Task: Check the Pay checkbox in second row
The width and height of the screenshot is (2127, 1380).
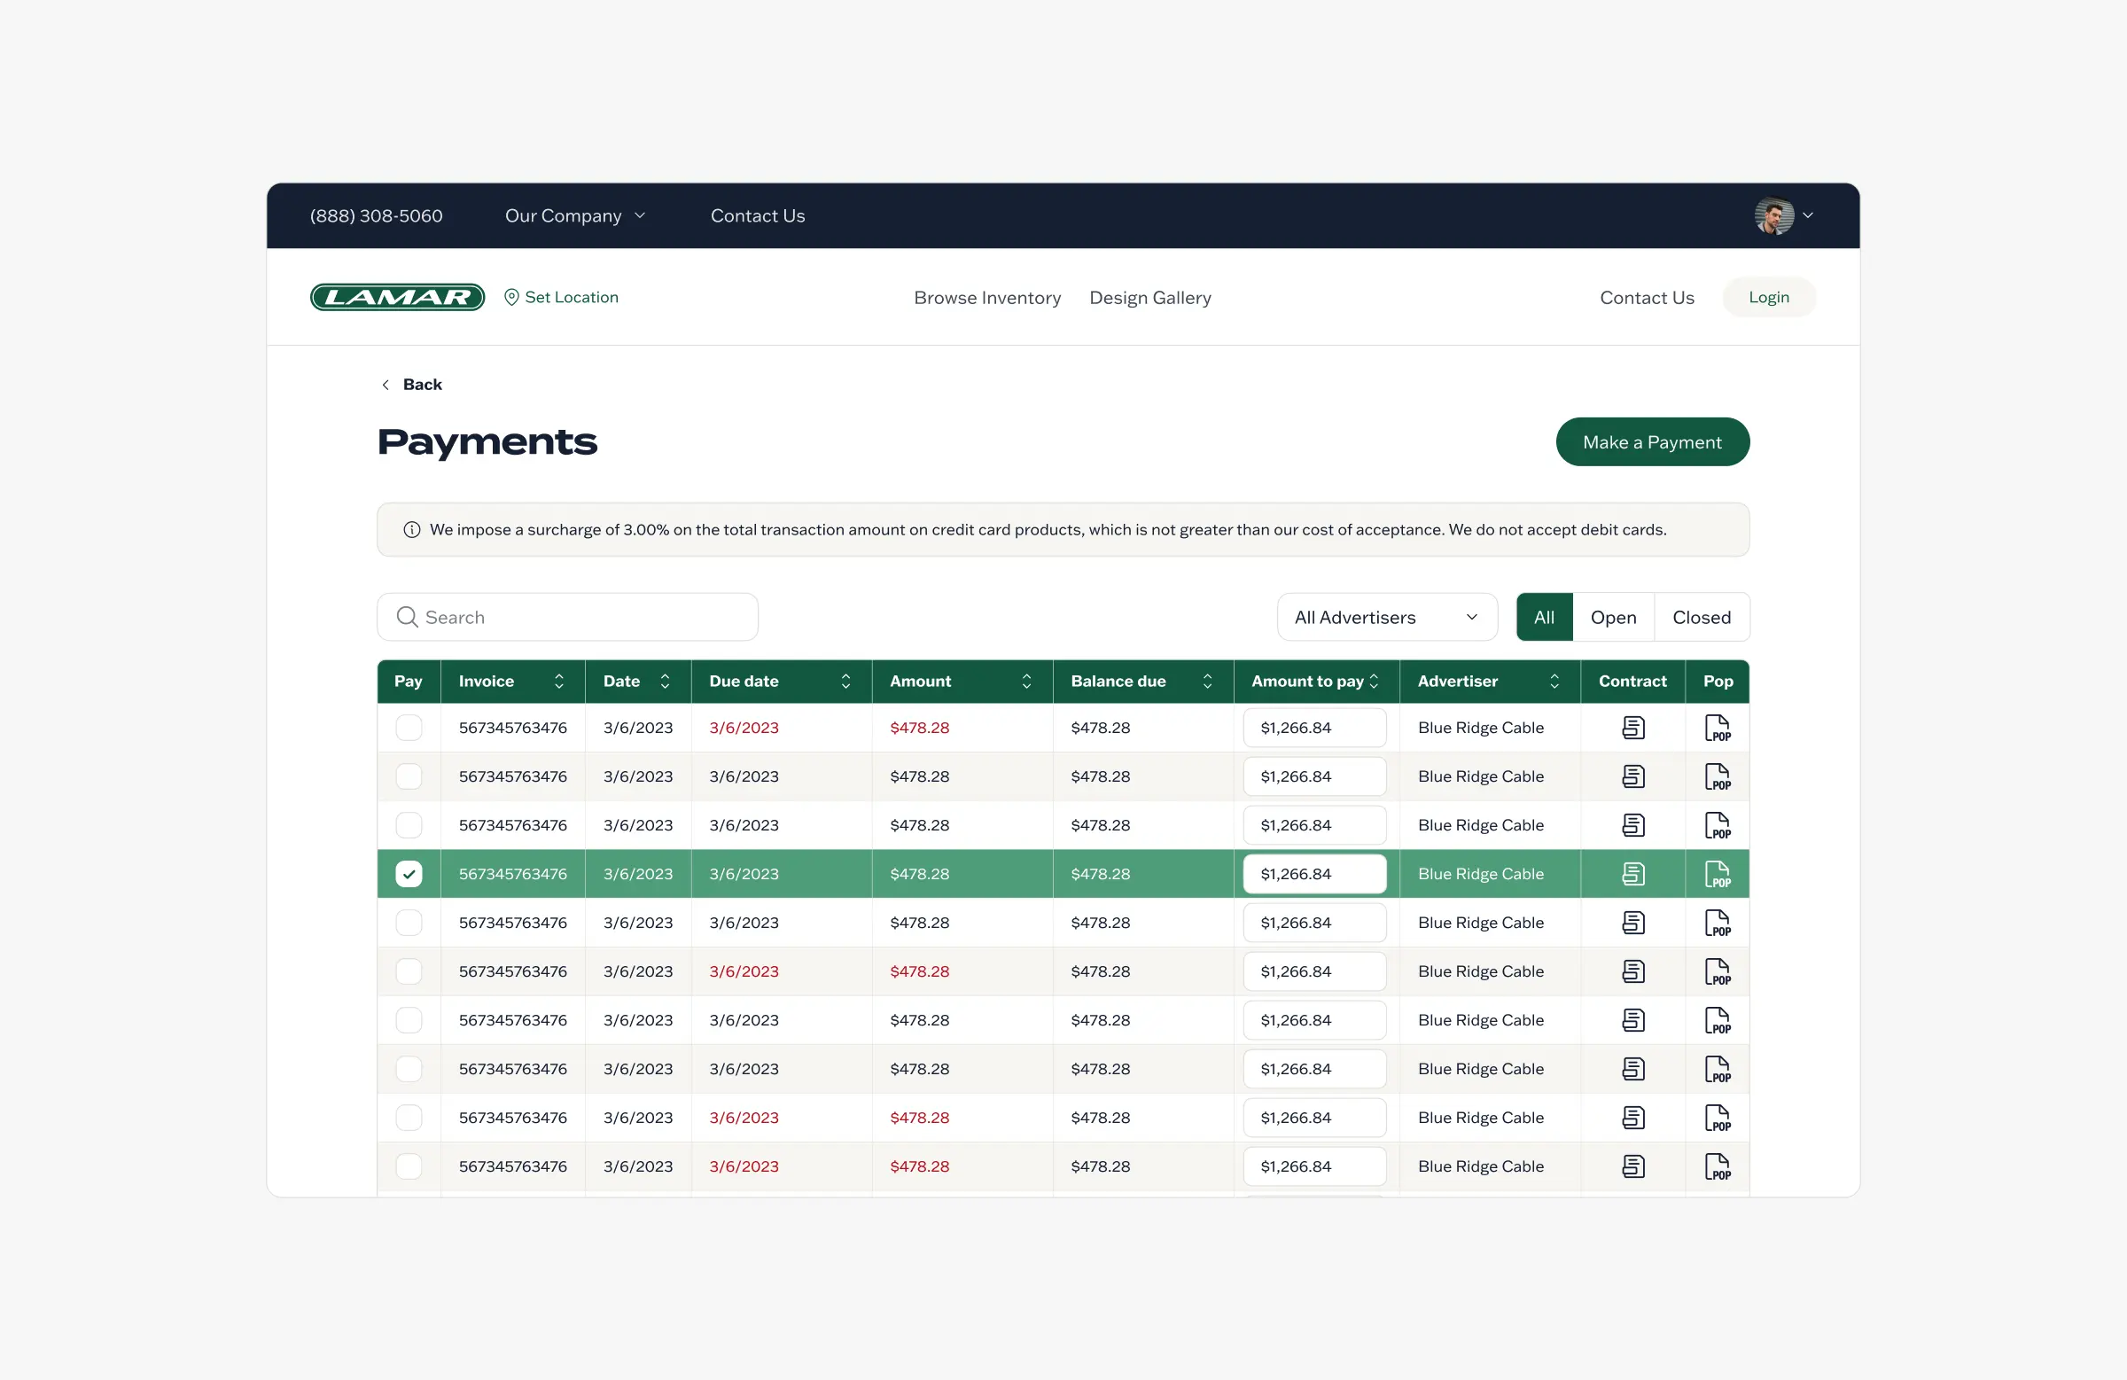Action: pos(409,776)
